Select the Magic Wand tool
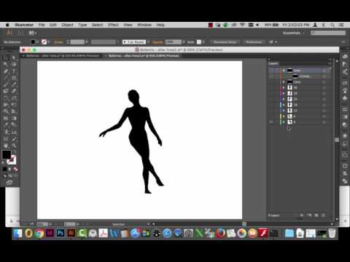Screen dimensions: 350x262 [6, 65]
